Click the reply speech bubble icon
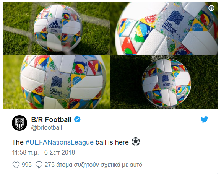 tap(39, 165)
